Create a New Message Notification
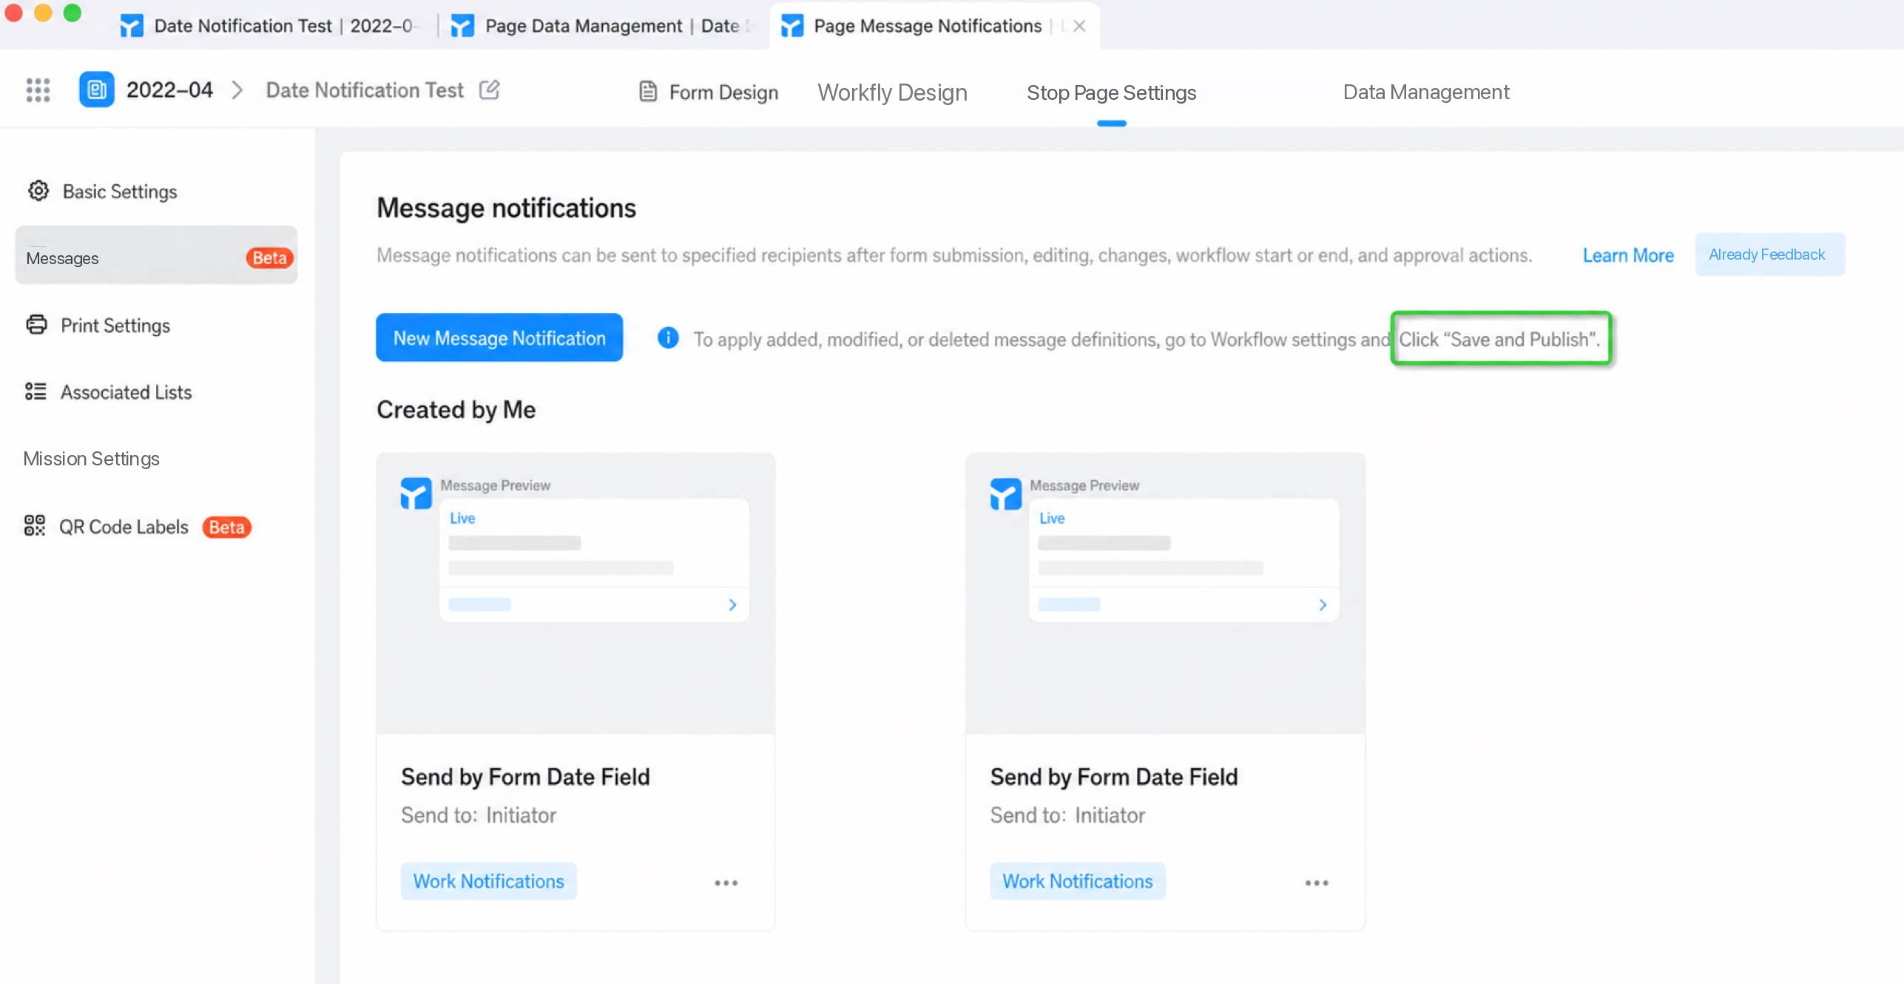This screenshot has width=1904, height=984. point(499,337)
